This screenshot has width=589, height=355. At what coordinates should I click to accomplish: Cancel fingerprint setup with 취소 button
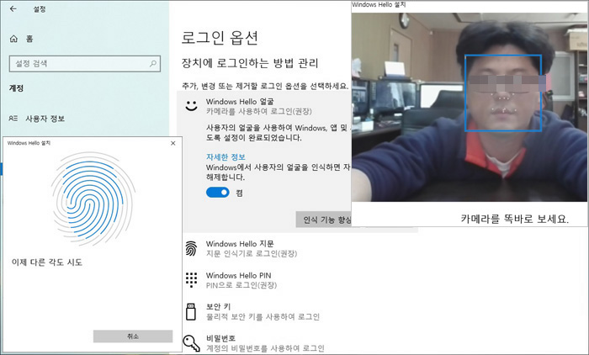pos(133,336)
